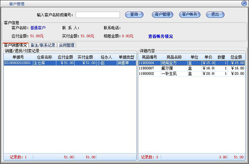Close the 客户管理 window with the X icon
The width and height of the screenshot is (249, 164).
pyautogui.click(x=244, y=3)
